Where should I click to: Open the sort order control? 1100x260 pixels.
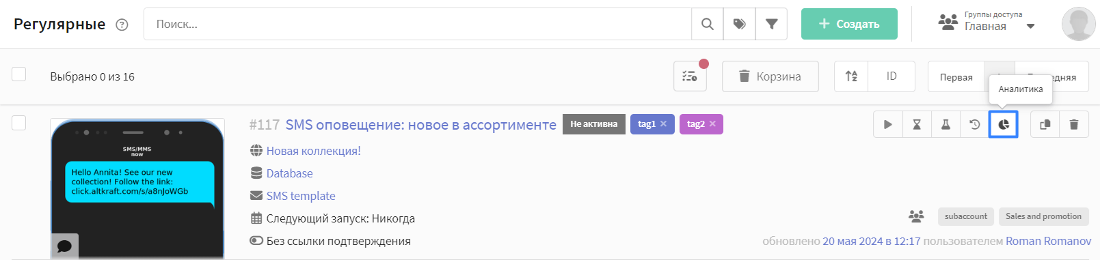pos(851,76)
